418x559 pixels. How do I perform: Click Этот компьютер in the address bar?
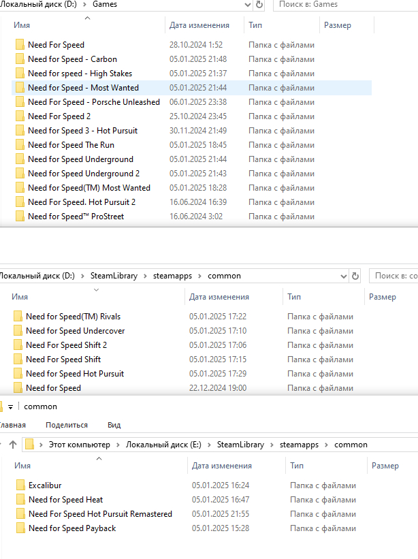tap(80, 445)
